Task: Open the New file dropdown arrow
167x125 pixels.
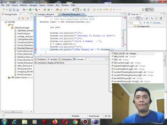Action: [x=7, y=10]
